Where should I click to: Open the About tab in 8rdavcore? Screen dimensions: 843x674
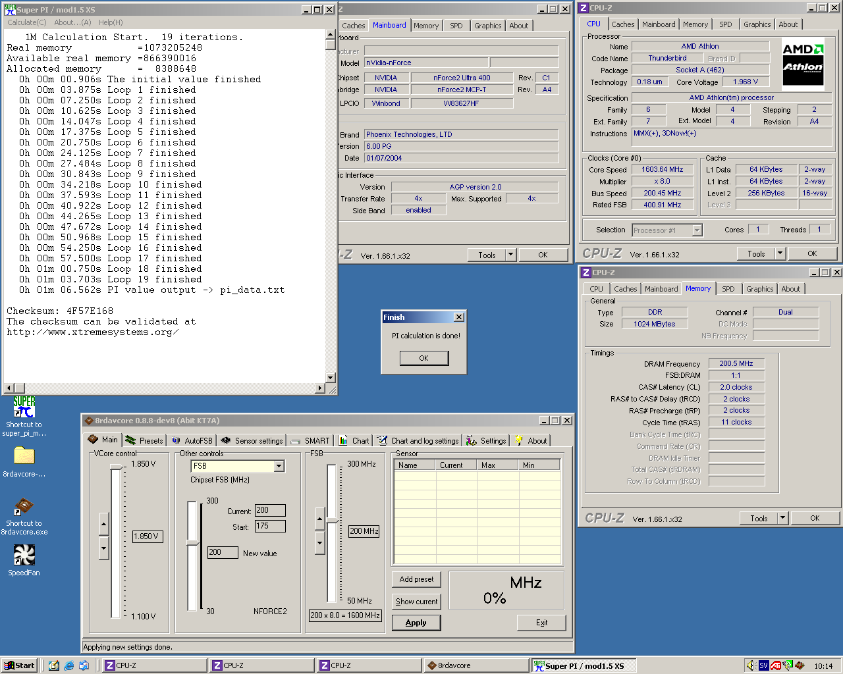(x=531, y=440)
